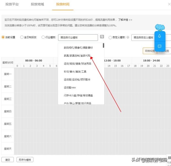This screenshot has height=166, width=171.
Task: Click hour 3 column header
Action: (37, 66)
